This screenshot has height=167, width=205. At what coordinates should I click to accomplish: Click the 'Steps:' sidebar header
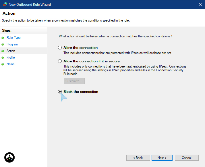click(x=7, y=30)
